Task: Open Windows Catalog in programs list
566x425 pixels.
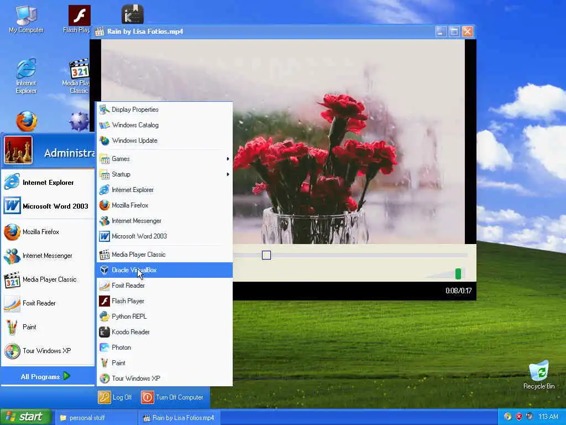Action: [x=165, y=125]
